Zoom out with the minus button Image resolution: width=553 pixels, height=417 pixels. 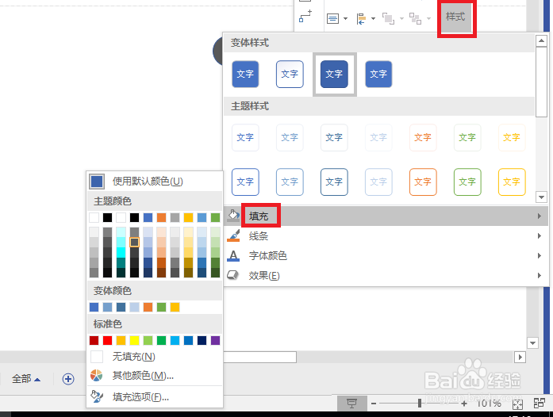click(x=374, y=404)
